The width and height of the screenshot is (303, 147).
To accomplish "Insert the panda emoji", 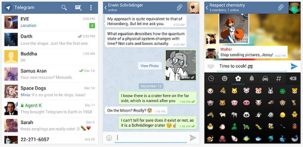I will pos(246,115).
